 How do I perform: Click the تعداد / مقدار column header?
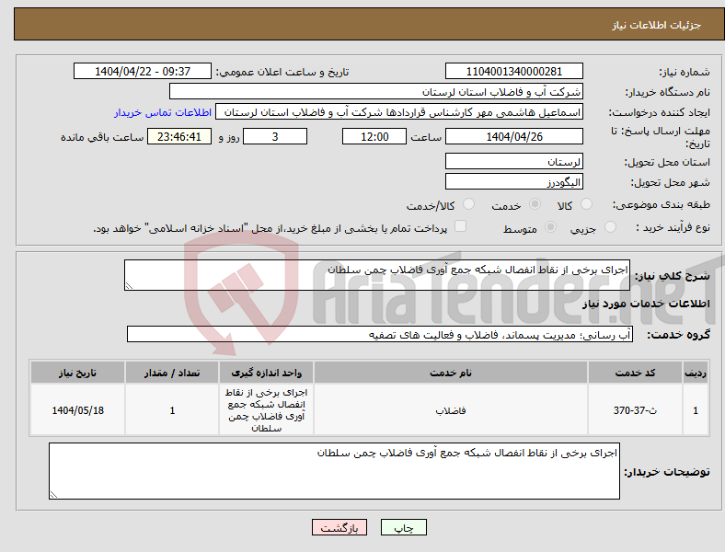tap(172, 373)
